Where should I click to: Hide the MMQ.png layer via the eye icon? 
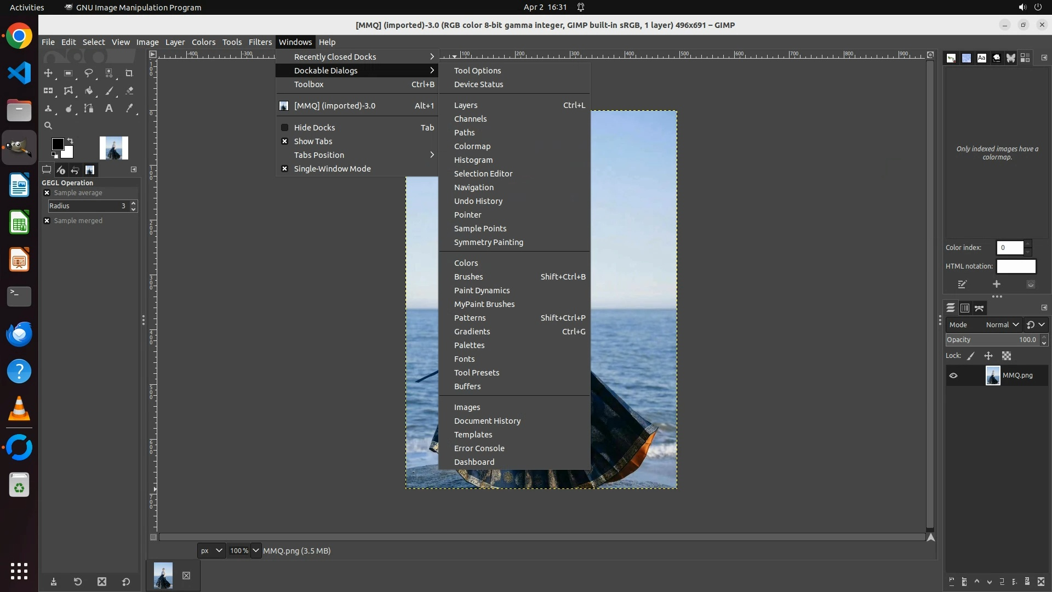tap(953, 375)
